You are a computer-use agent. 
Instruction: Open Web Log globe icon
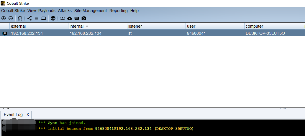tap(53, 18)
